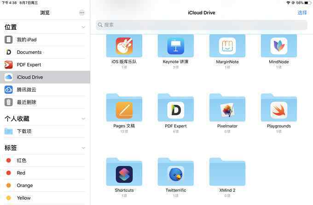Filter by the Red tag
This screenshot has width=313, height=205.
pos(45,173)
